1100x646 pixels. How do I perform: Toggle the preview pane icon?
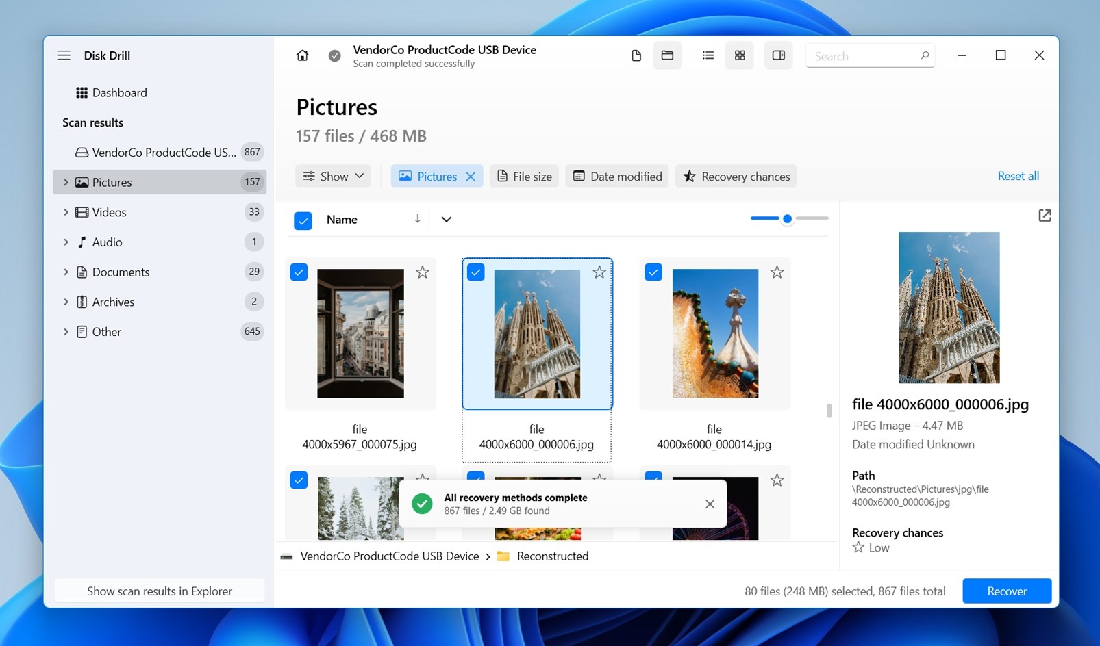tap(779, 55)
